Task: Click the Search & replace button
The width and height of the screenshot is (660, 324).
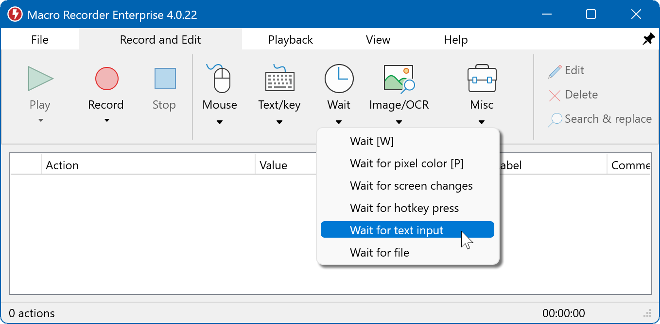Action: (x=601, y=119)
